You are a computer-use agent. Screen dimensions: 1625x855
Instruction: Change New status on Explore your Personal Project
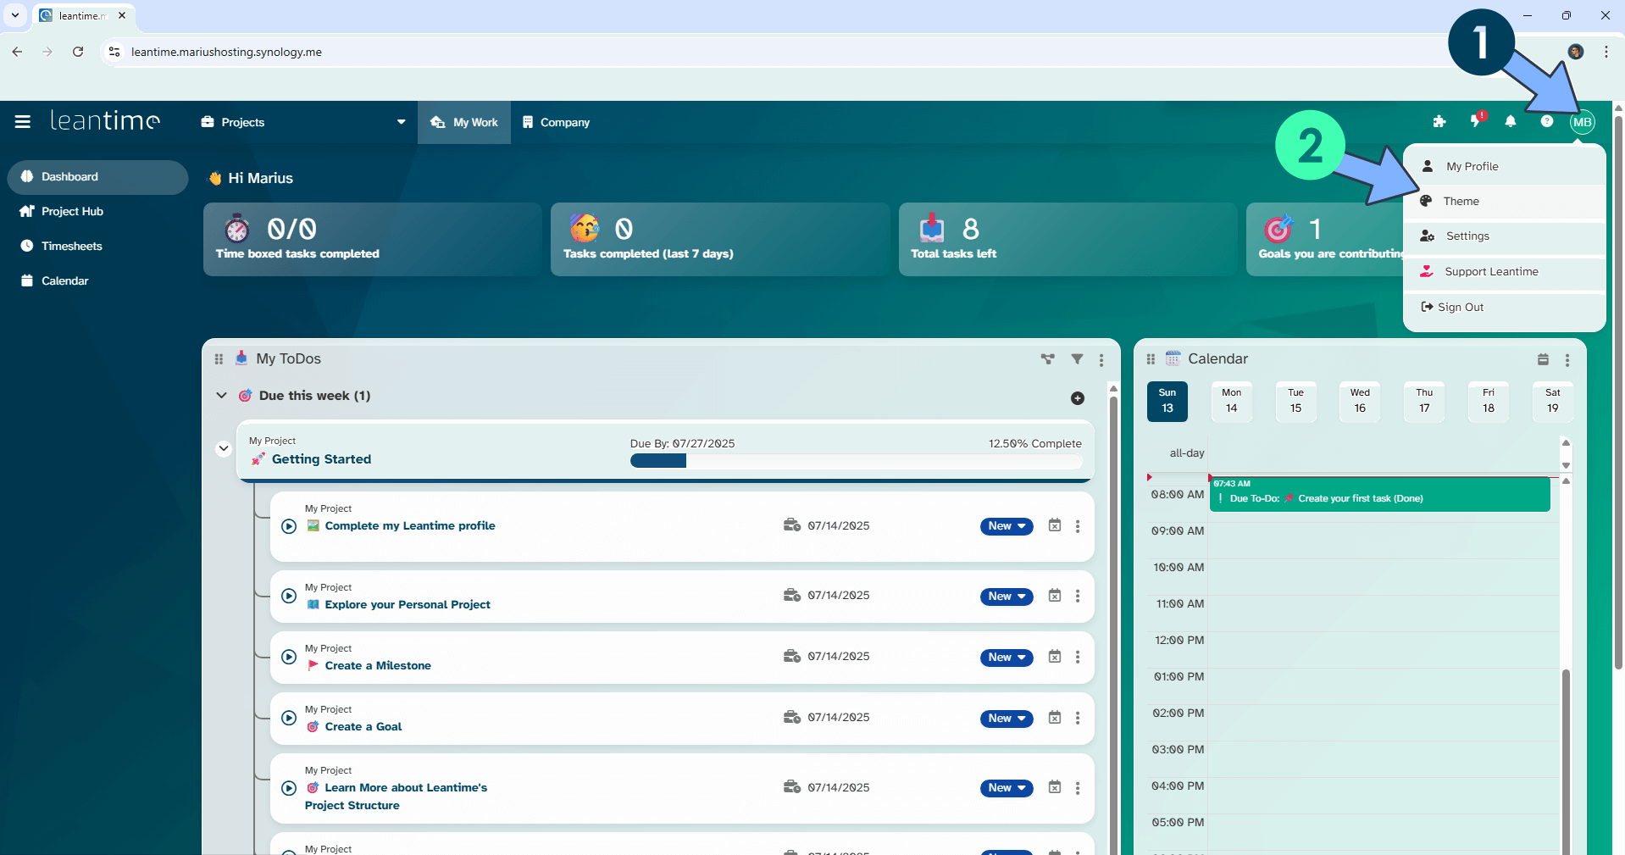click(1007, 597)
